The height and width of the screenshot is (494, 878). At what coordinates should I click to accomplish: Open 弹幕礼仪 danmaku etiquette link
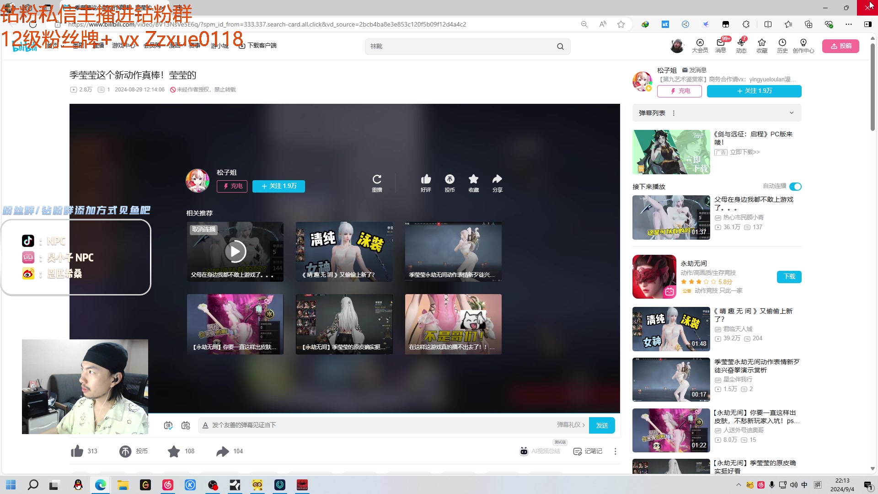[x=571, y=425]
